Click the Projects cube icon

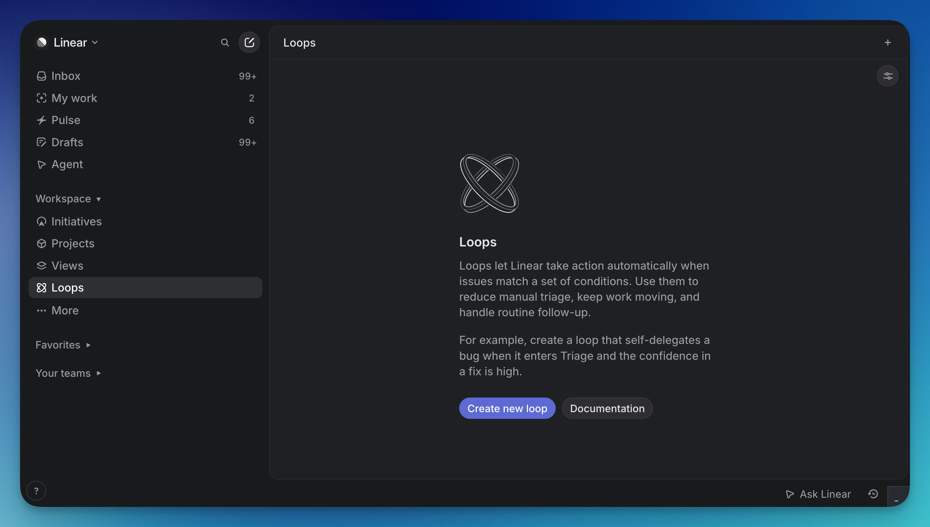click(42, 244)
